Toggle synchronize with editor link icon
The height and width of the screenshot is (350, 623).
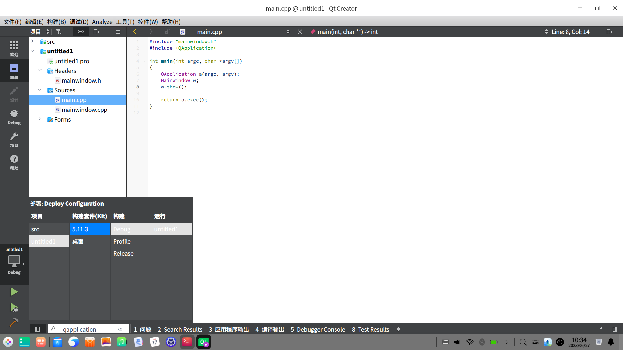pyautogui.click(x=80, y=32)
